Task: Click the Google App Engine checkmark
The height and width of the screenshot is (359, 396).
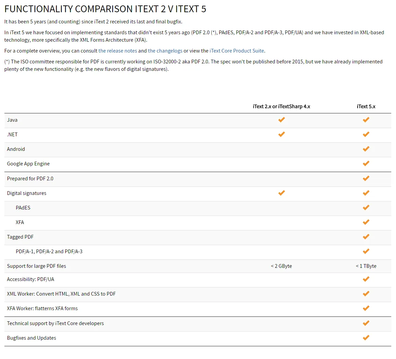Action: coord(366,163)
